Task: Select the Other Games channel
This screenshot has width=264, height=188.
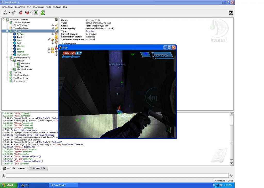Action: click(x=19, y=81)
